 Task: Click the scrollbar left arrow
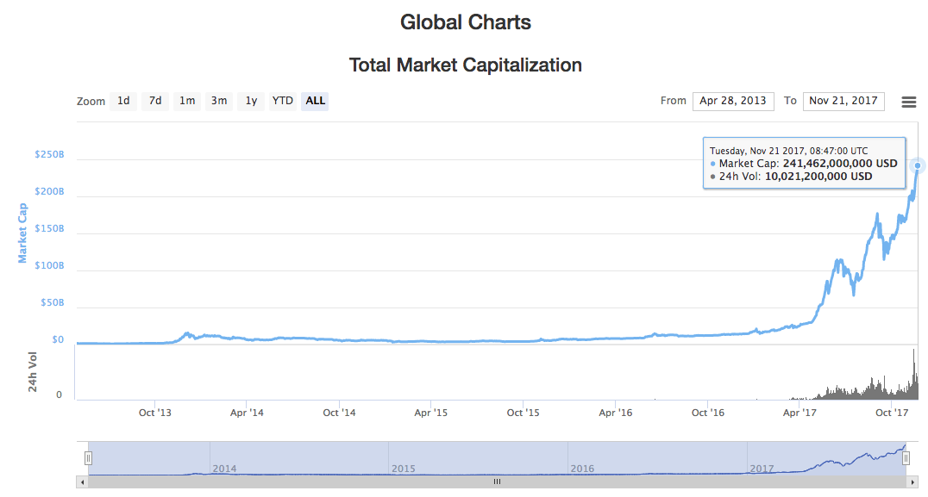coord(83,482)
